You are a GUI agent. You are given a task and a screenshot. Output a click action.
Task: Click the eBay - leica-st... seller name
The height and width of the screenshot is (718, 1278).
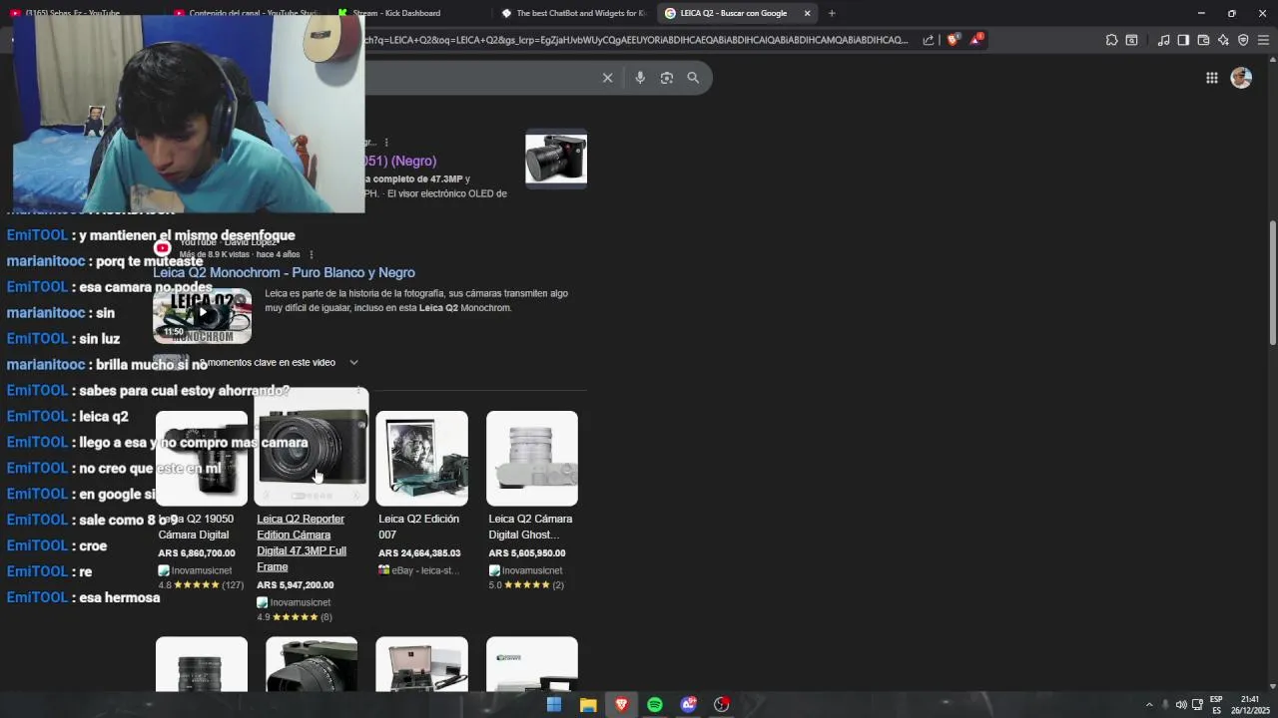tap(424, 571)
